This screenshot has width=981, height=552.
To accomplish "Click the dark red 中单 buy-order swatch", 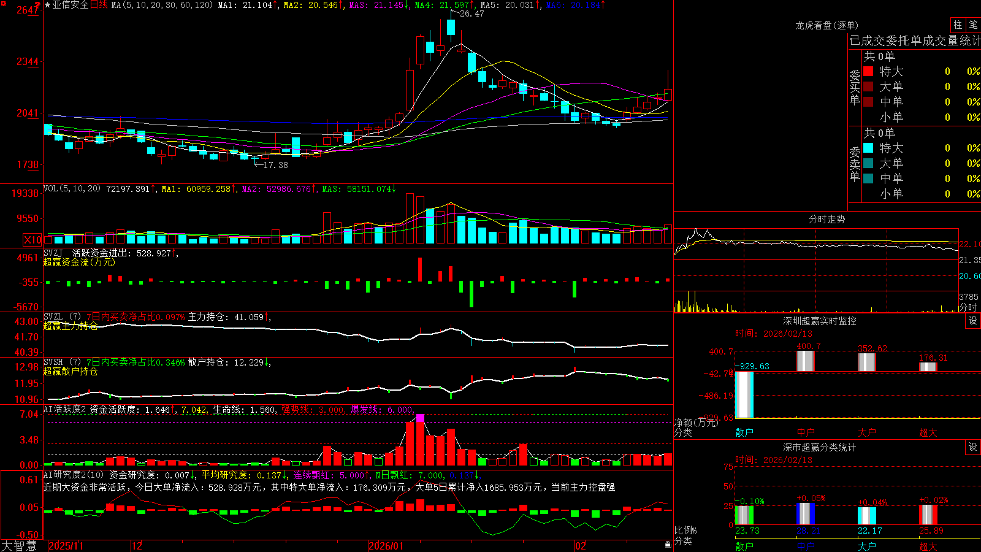I will 868,101.
